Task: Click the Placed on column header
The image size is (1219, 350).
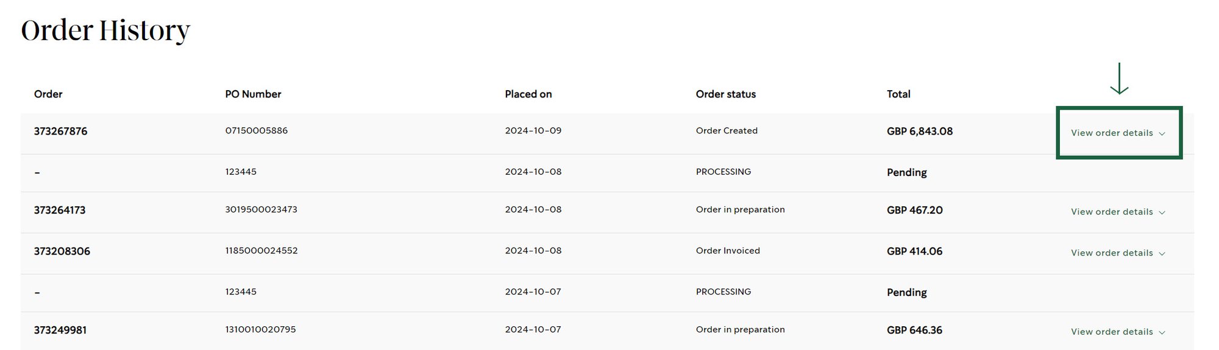Action: coord(528,94)
